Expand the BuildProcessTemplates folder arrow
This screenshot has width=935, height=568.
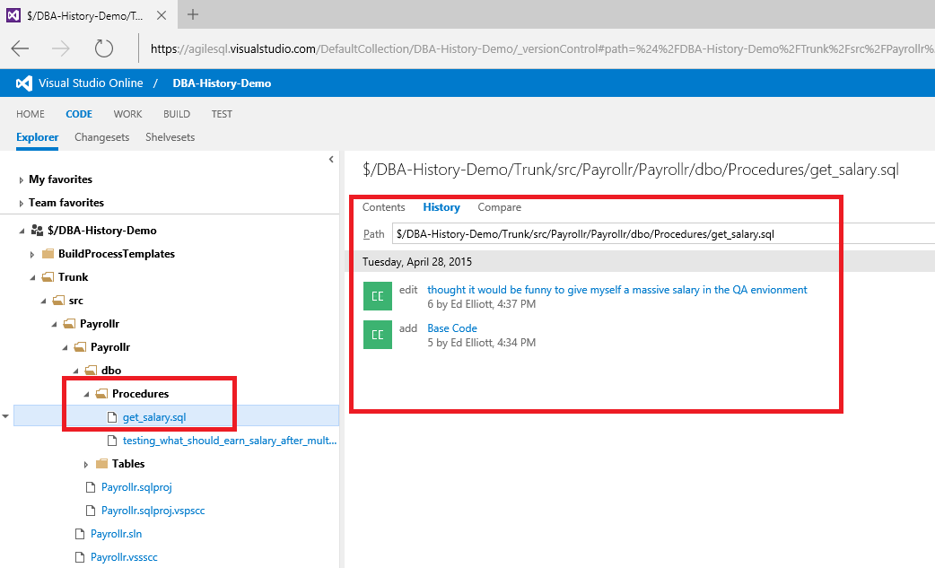tap(32, 255)
